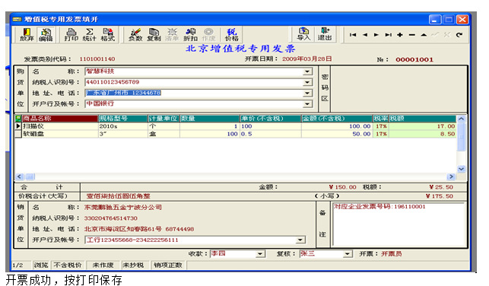Click the 税率 column header

pos(380,118)
